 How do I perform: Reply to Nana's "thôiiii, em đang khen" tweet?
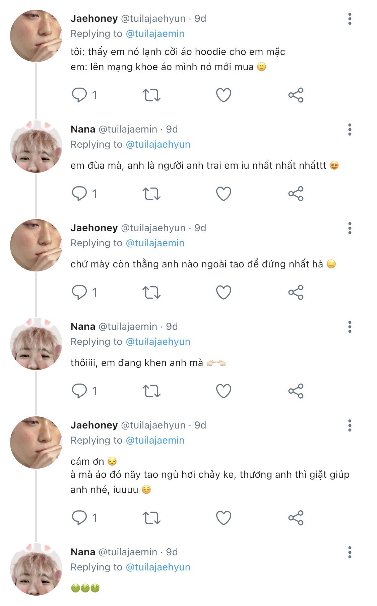79,391
